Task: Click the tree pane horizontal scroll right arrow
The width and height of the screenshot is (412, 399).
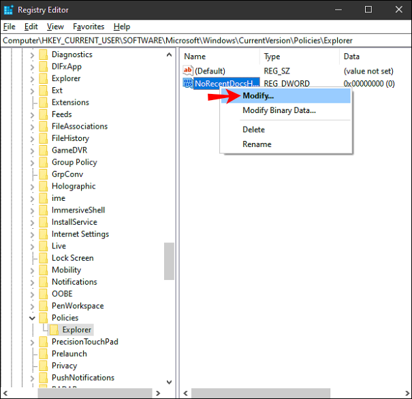Action: pos(158,394)
